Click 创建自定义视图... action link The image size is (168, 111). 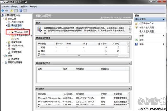147,28
